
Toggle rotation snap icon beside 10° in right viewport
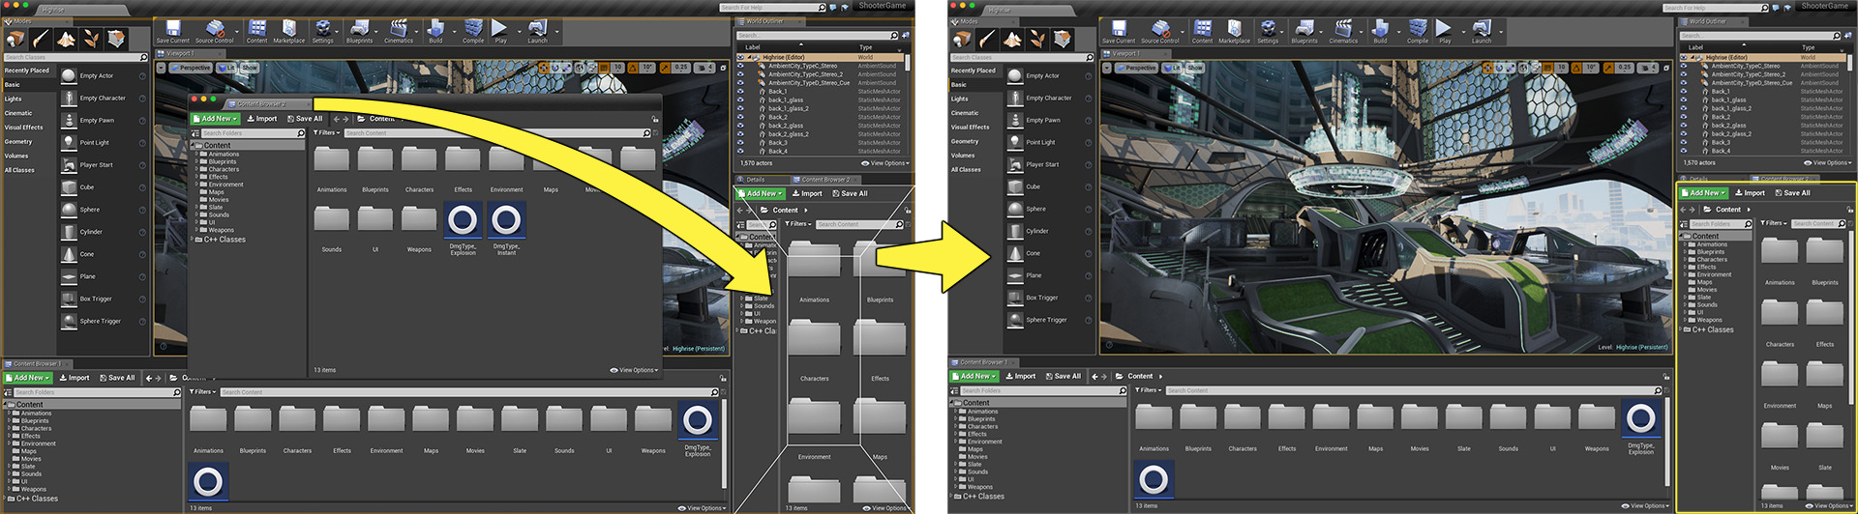click(1577, 68)
